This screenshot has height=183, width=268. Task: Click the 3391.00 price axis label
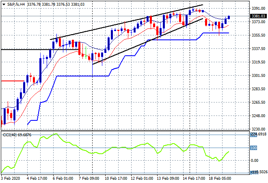click(258, 8)
